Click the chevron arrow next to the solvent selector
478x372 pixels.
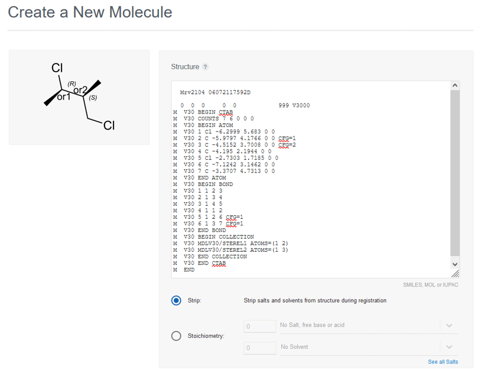[x=449, y=347]
